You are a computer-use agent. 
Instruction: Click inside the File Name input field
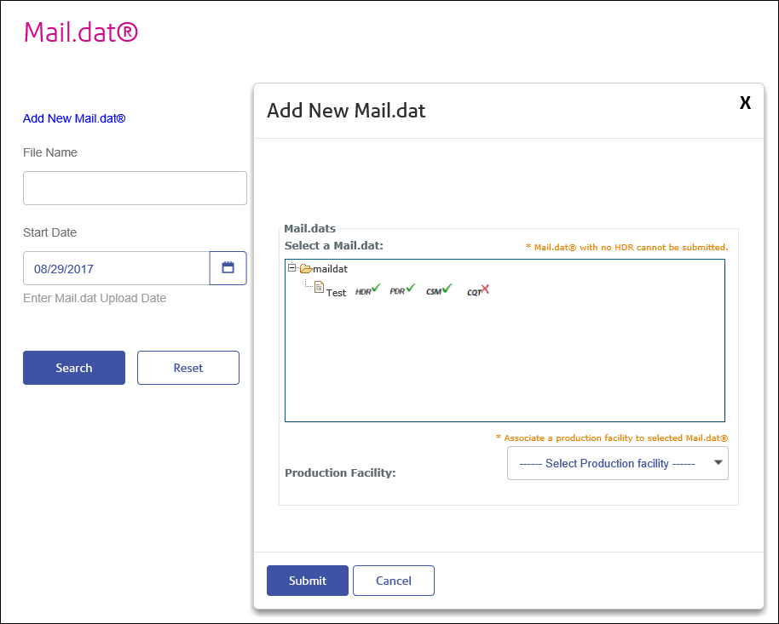click(134, 187)
